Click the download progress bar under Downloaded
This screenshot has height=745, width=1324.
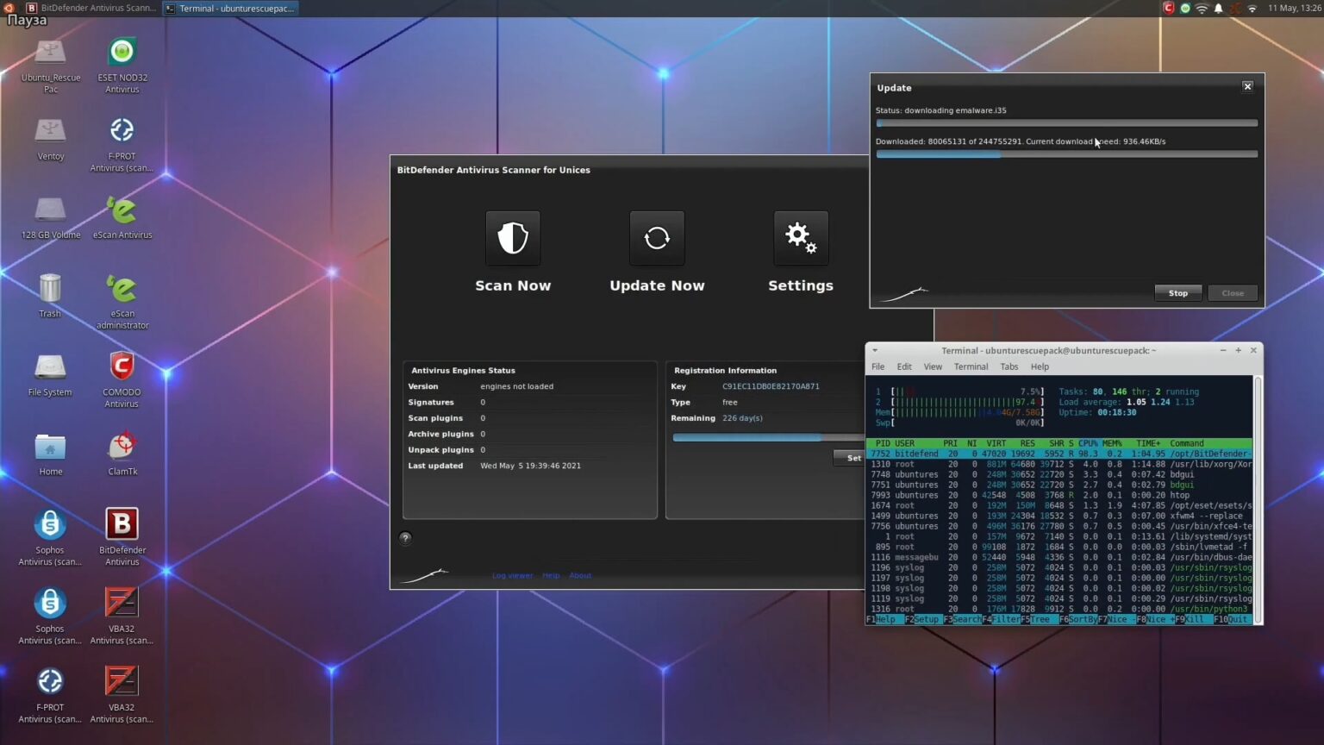[1066, 154]
